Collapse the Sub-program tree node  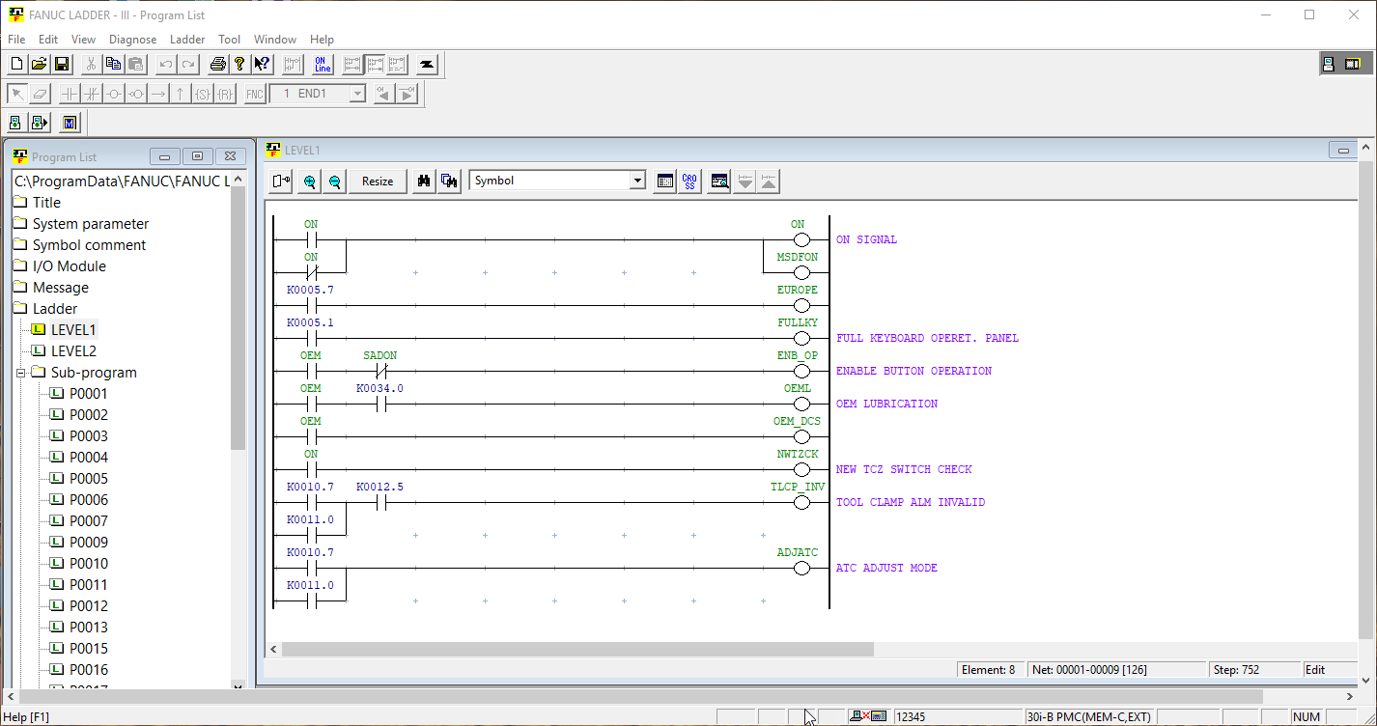[x=20, y=373]
